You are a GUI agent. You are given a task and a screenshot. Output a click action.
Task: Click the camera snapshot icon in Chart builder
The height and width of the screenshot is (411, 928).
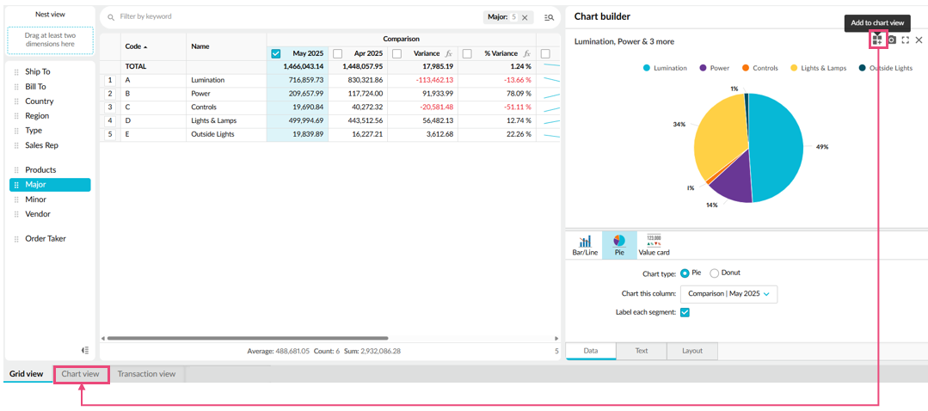[x=892, y=40]
